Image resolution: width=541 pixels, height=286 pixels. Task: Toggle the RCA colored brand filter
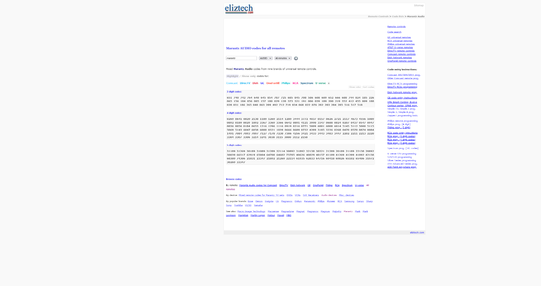tap(296, 83)
